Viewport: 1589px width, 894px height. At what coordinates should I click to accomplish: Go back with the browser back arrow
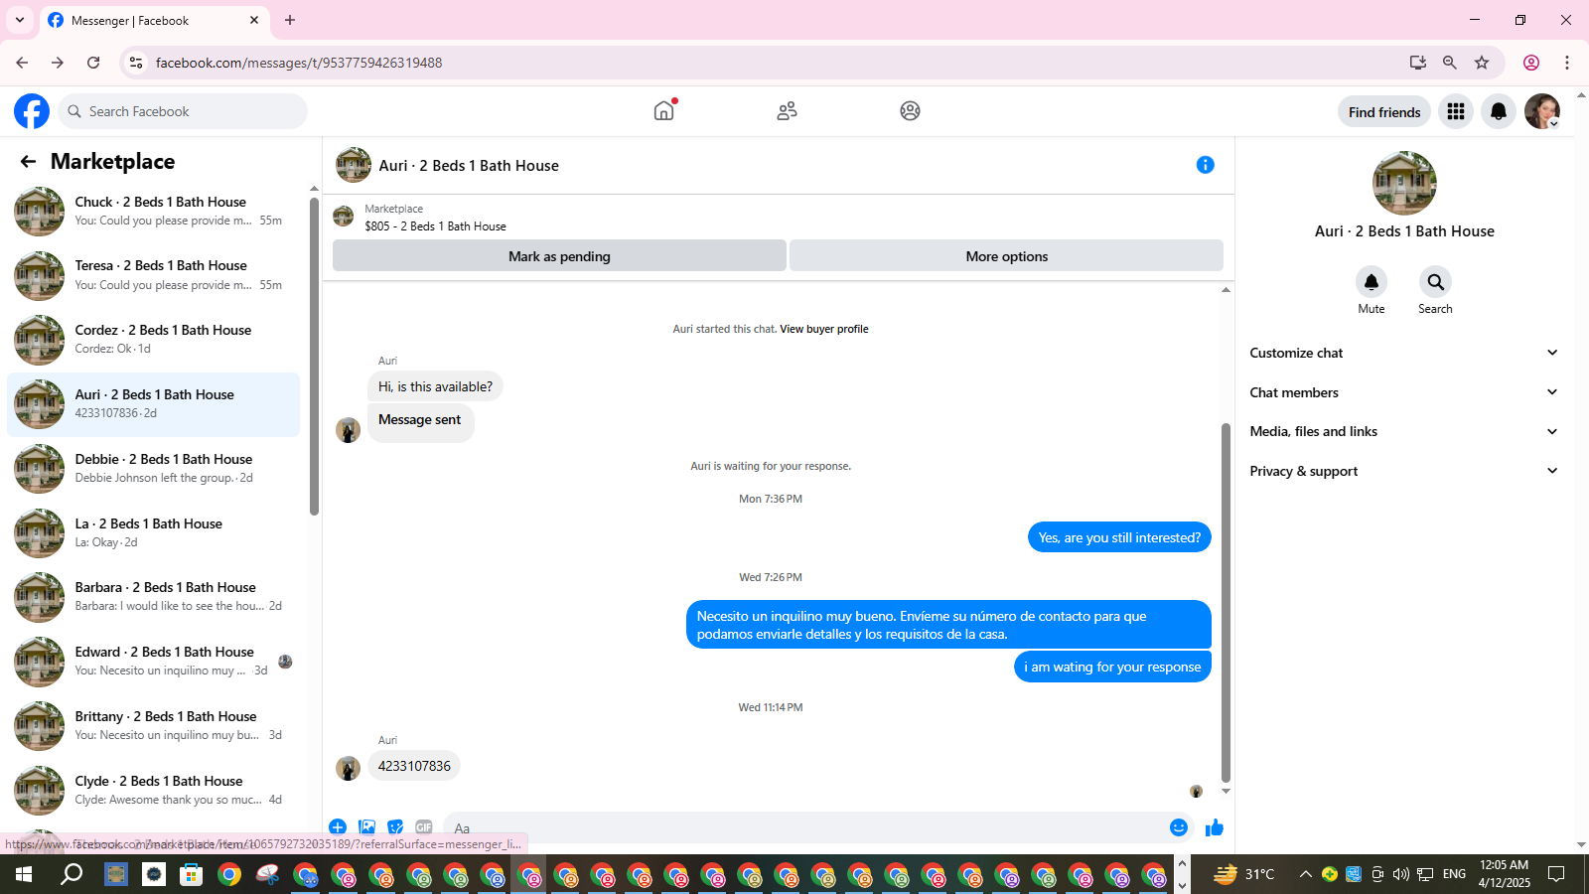(22, 63)
